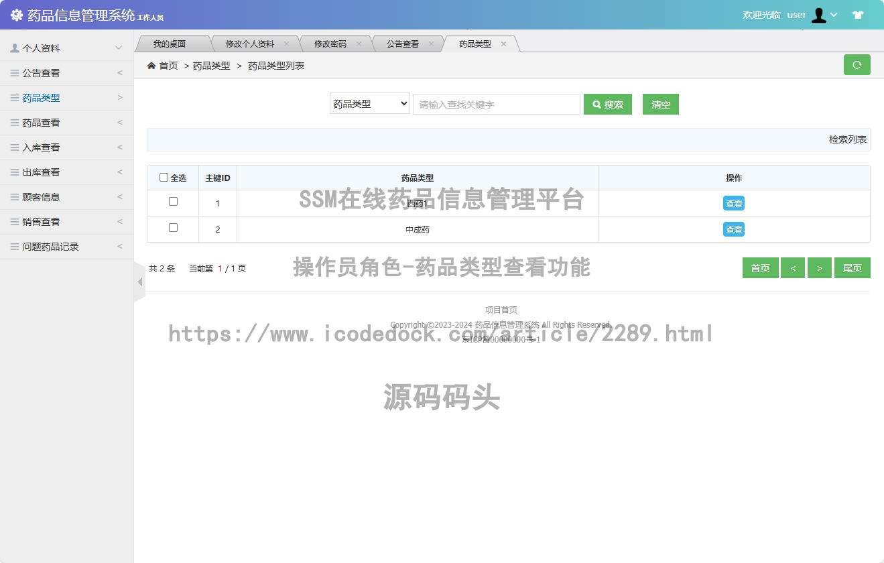Switch to the 修改密码 tab
This screenshot has width=884, height=563.
click(x=330, y=44)
